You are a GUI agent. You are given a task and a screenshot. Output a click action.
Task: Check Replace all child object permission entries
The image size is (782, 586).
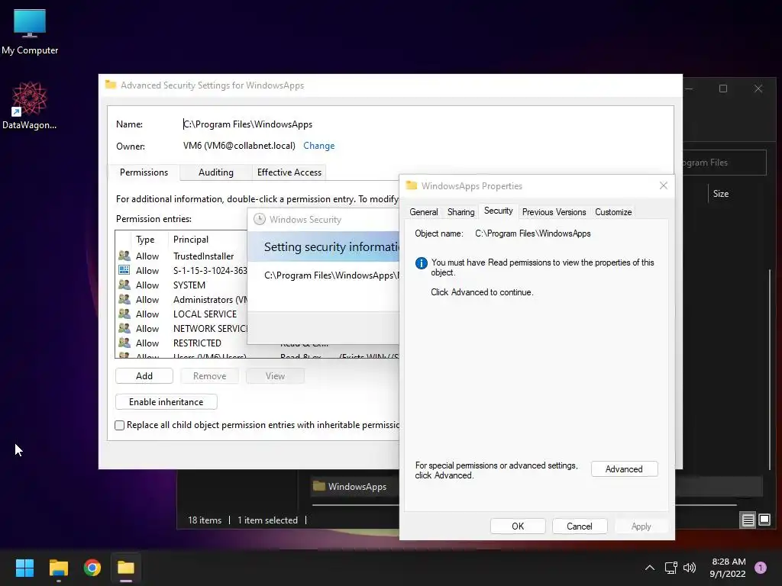point(120,425)
